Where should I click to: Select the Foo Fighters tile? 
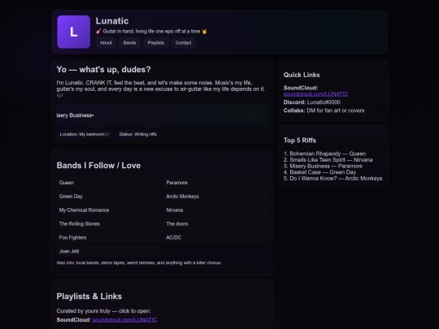109,237
